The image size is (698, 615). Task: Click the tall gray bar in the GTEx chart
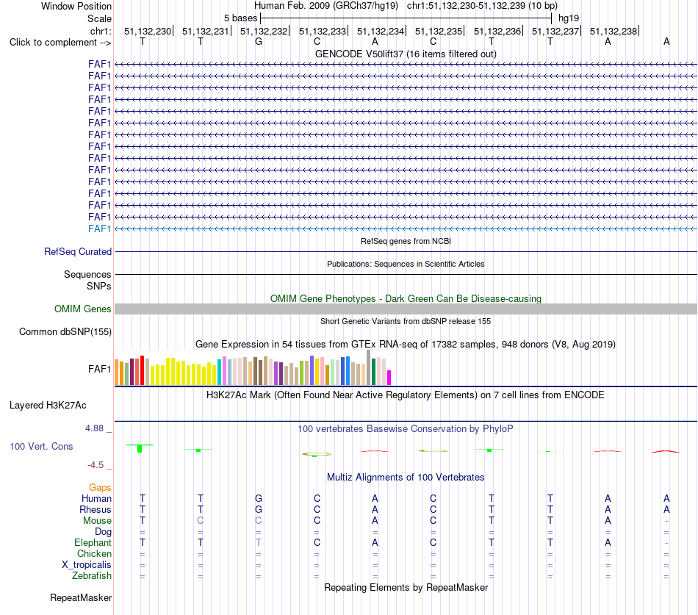point(369,367)
